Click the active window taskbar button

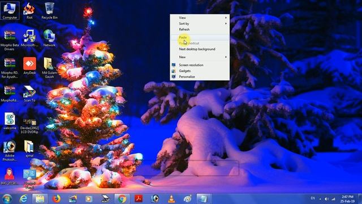pyautogui.click(x=204, y=199)
